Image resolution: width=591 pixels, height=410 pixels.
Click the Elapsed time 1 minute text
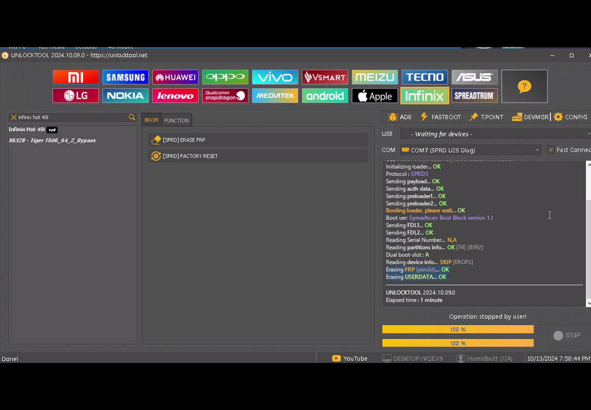tap(414, 300)
